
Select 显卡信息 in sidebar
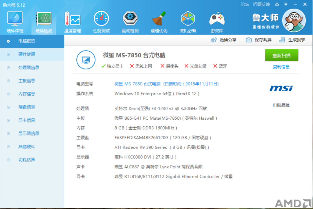(32, 120)
